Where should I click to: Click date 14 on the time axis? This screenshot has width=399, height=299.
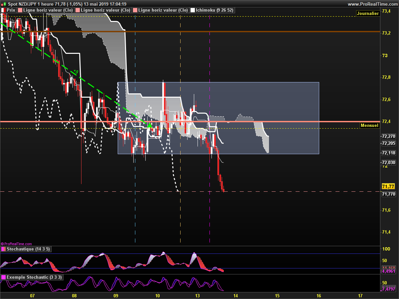[x=235, y=295]
